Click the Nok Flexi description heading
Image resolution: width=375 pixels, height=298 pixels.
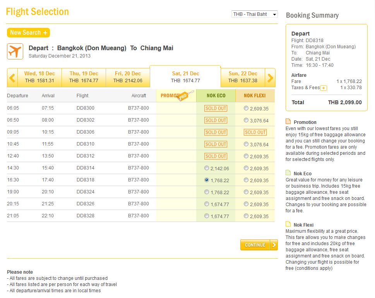coord(303,225)
